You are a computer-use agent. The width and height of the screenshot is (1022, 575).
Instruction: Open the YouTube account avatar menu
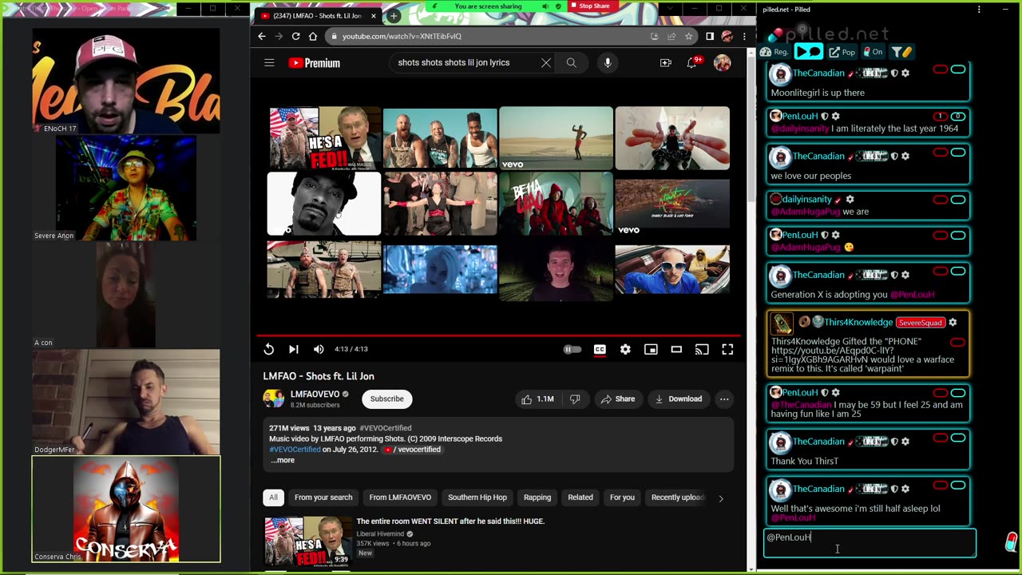pyautogui.click(x=722, y=63)
